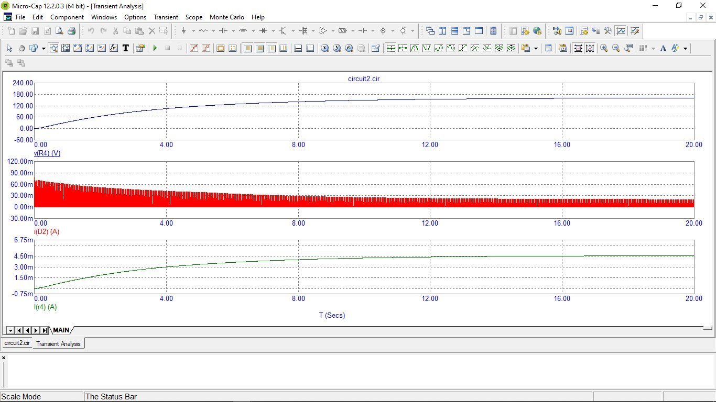The width and height of the screenshot is (716, 402).
Task: Click the Valley cursor function icon
Action: coord(427,48)
